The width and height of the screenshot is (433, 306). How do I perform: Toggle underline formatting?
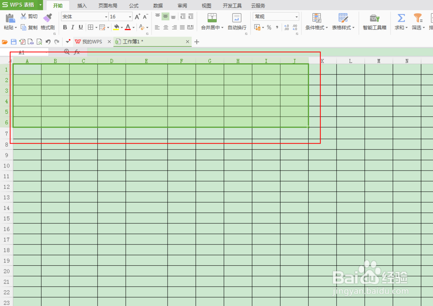point(81,27)
